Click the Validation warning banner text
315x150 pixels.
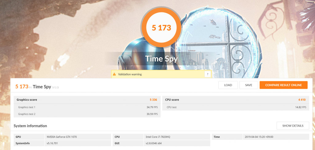coord(130,74)
